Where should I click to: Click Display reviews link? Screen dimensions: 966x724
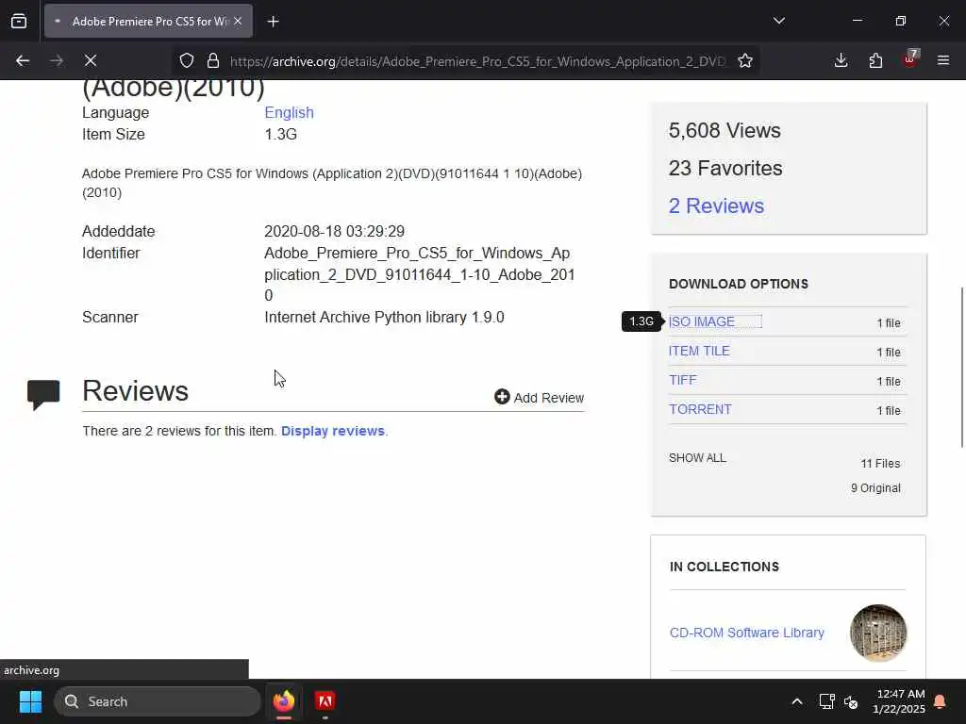[333, 431]
